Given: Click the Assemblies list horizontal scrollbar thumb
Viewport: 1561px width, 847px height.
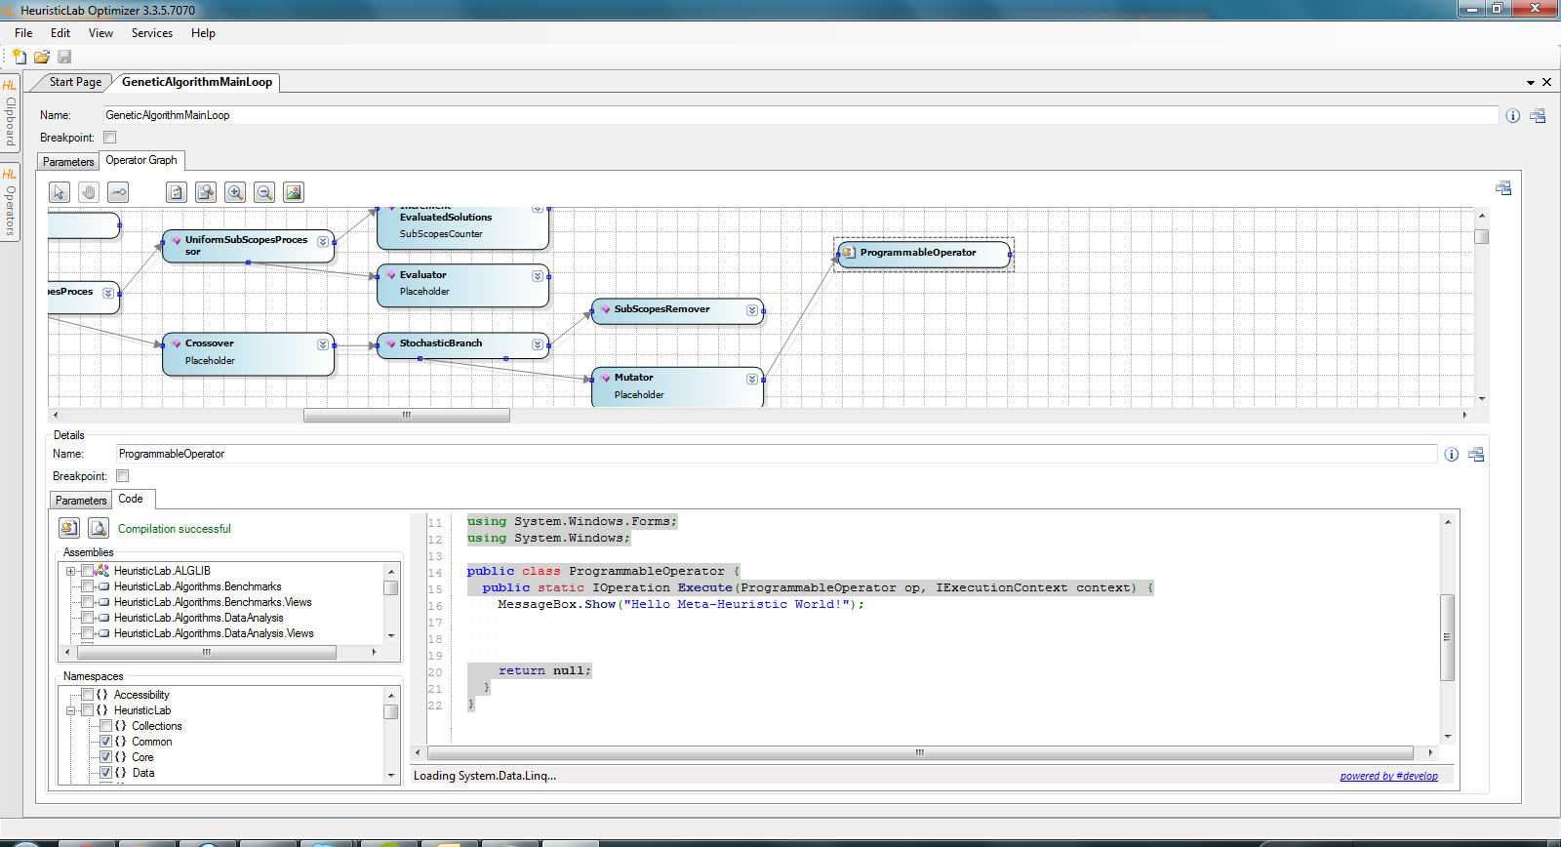Looking at the screenshot, I should [206, 652].
